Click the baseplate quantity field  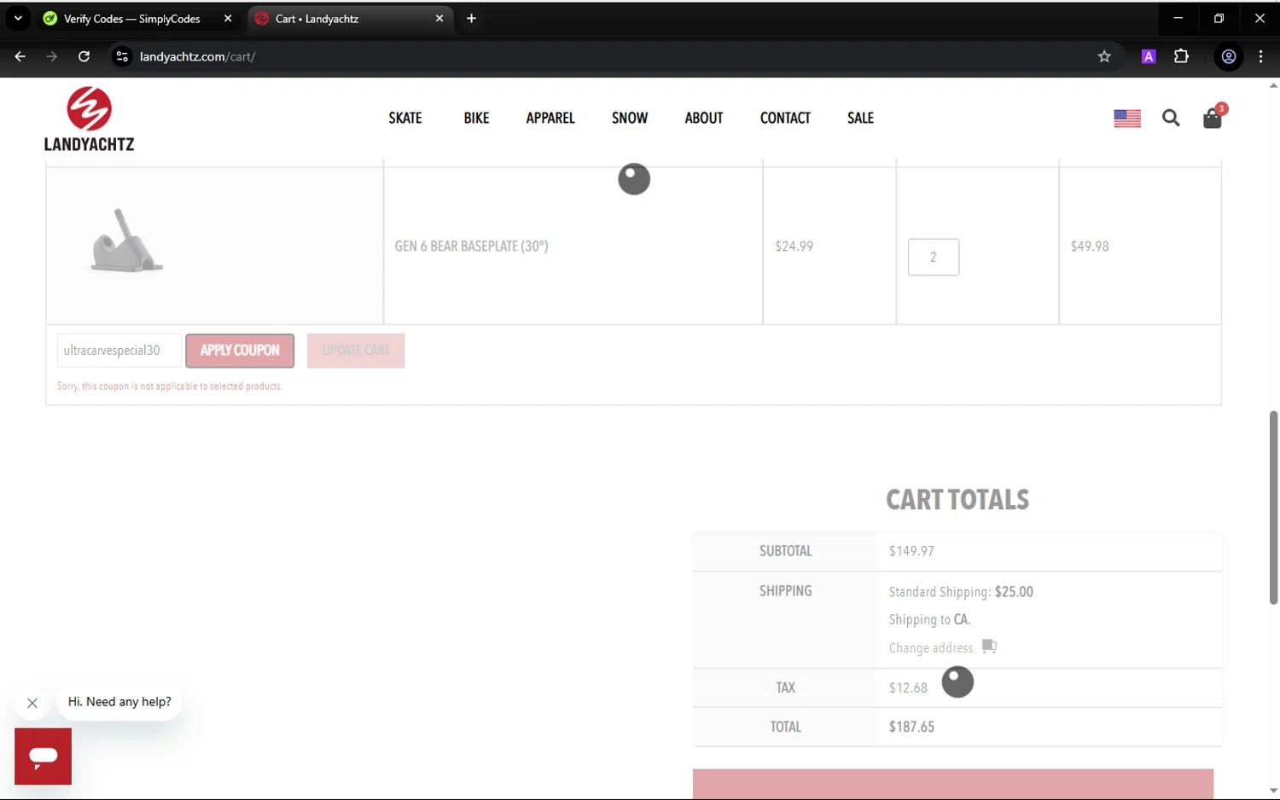[933, 257]
